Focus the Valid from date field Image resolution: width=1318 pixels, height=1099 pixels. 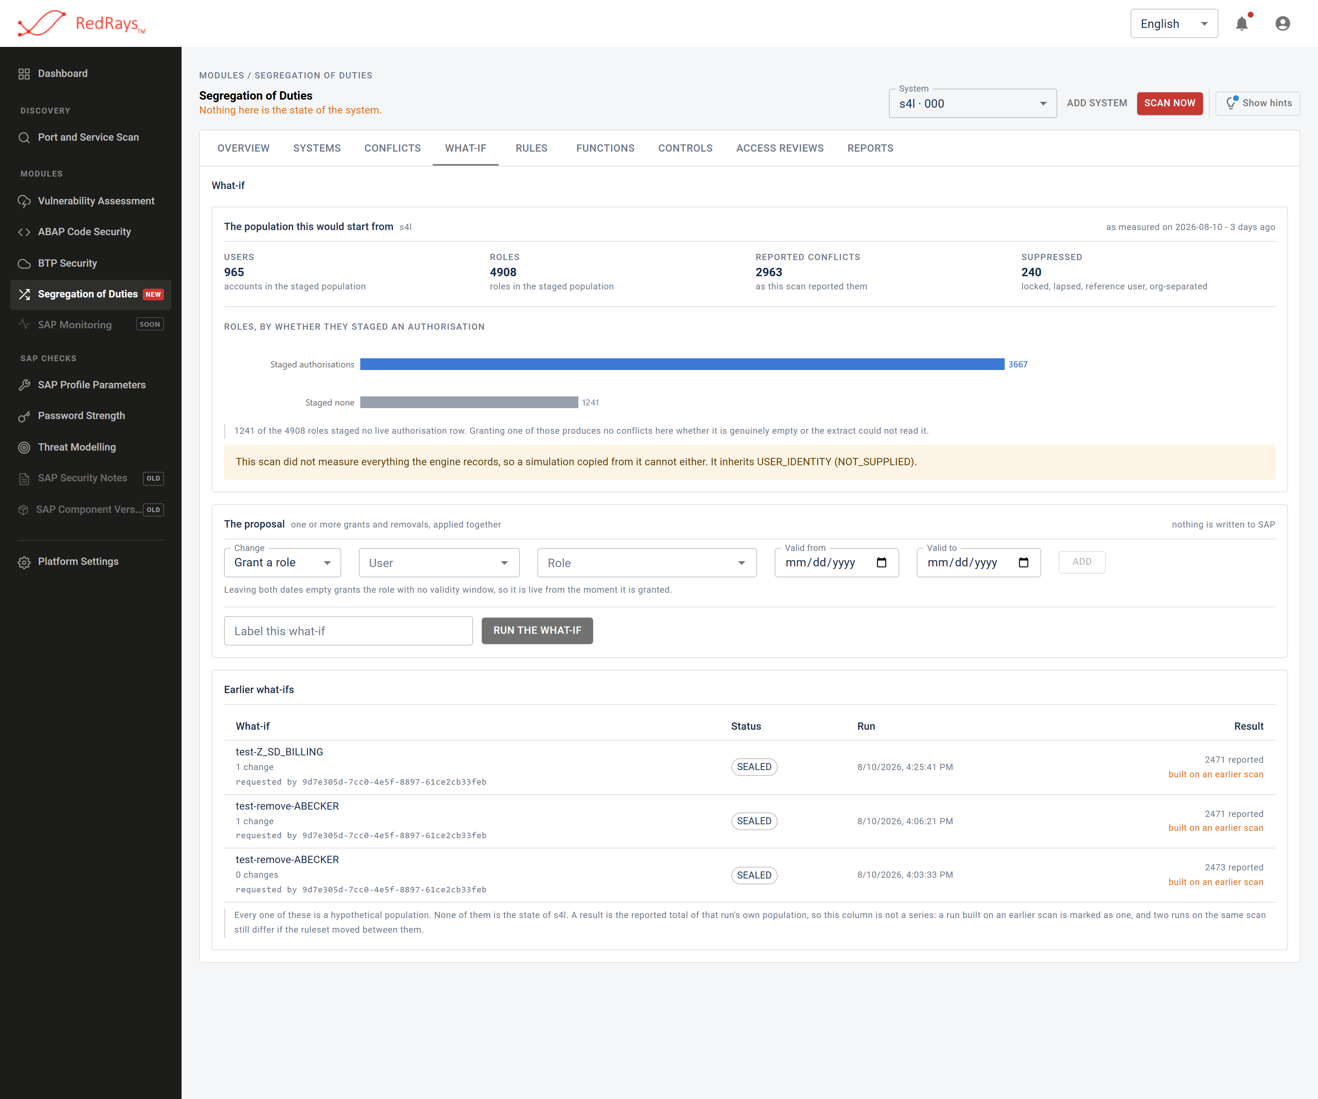click(x=837, y=563)
